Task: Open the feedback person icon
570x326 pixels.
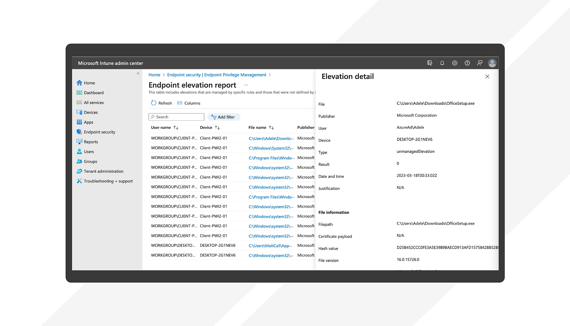Action: 480,63
